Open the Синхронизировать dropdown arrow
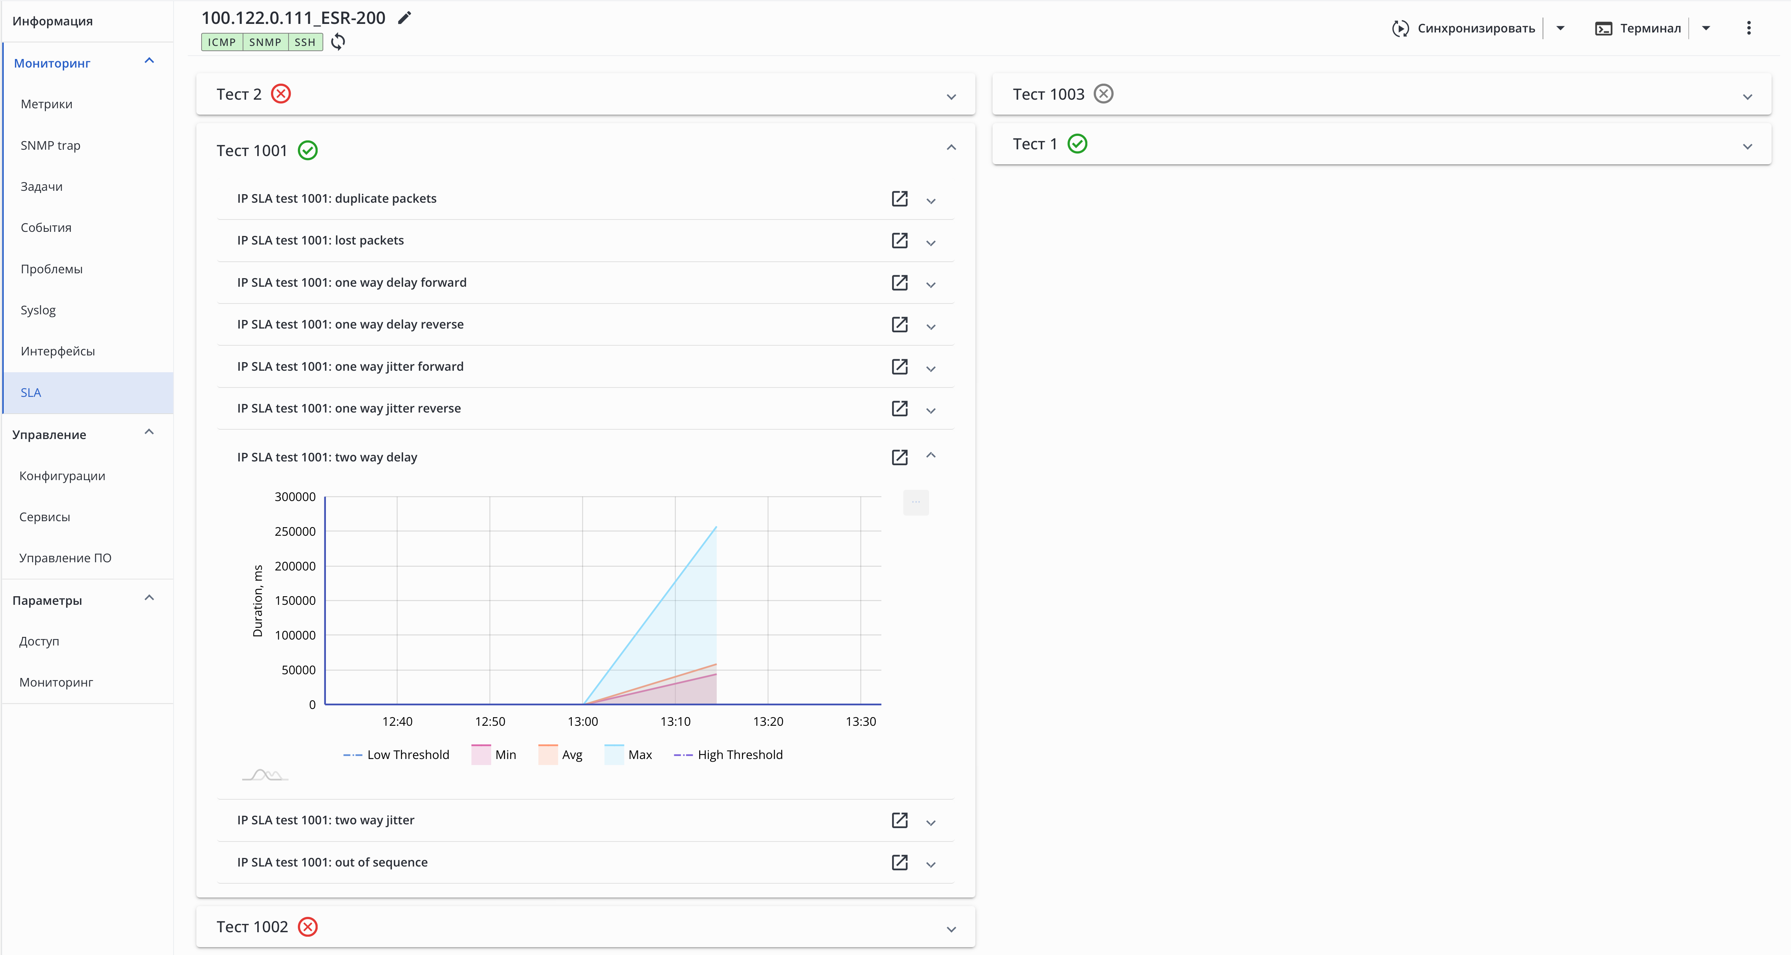1791x955 pixels. click(1560, 28)
